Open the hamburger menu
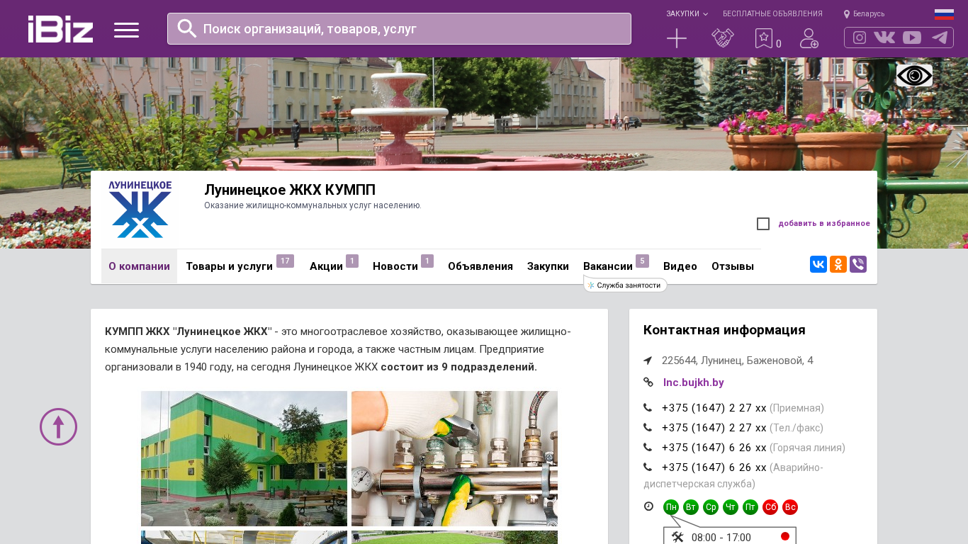 point(126,30)
